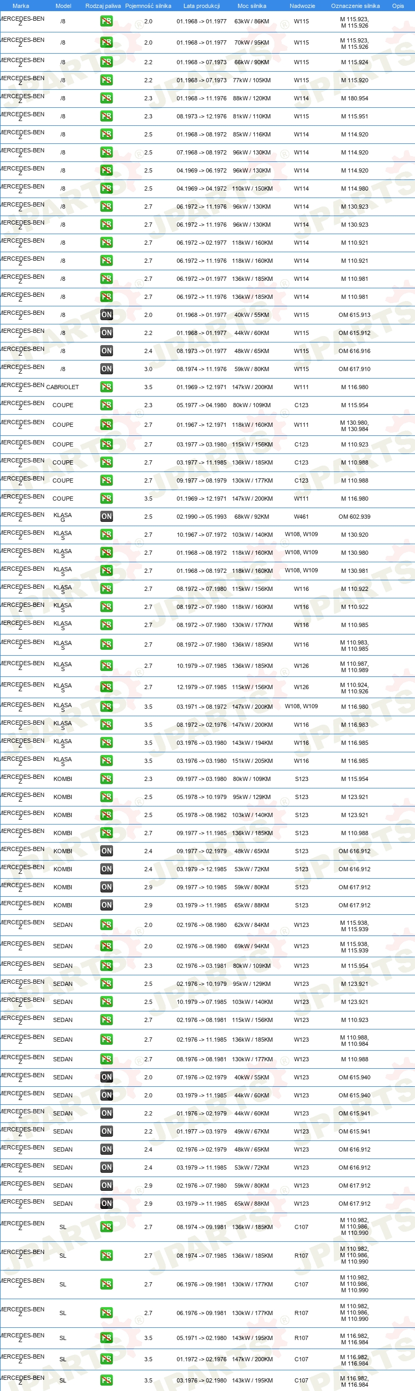
Task: Click the PB icon in the M 130.981 row
Action: [x=106, y=571]
